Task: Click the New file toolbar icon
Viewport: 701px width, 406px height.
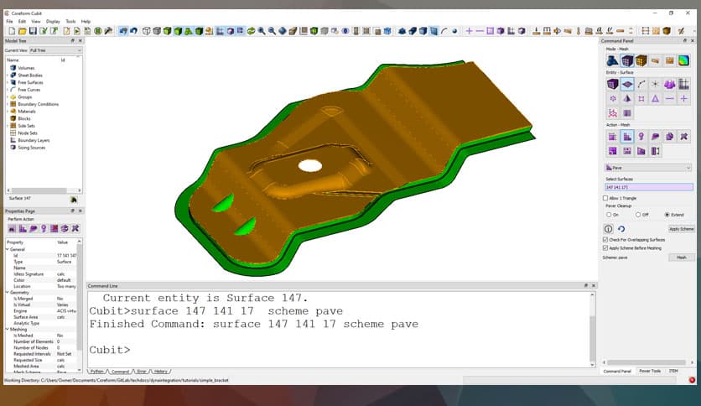Action: pos(12,31)
